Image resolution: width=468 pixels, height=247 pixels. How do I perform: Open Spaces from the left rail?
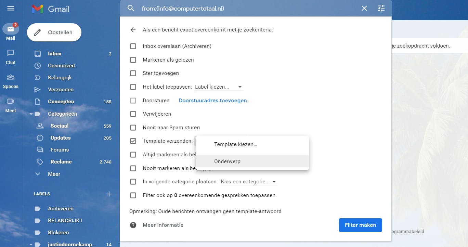click(x=11, y=81)
